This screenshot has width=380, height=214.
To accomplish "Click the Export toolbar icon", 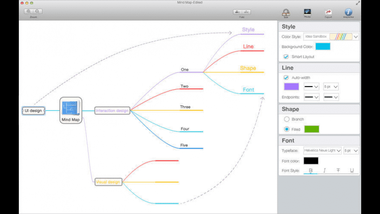I will click(328, 13).
